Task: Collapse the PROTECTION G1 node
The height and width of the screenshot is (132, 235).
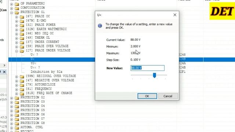Action: tap(11, 13)
